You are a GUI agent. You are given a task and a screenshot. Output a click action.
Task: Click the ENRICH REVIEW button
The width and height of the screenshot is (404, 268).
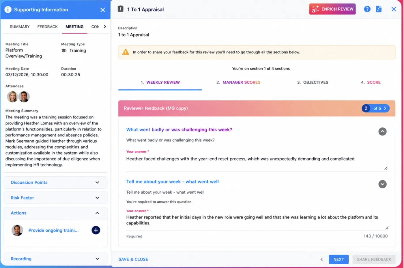[332, 9]
